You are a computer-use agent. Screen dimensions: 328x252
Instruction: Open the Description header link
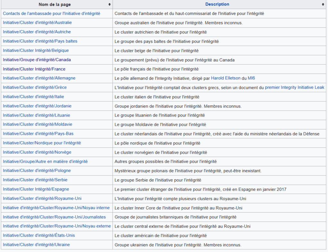click(217, 4)
